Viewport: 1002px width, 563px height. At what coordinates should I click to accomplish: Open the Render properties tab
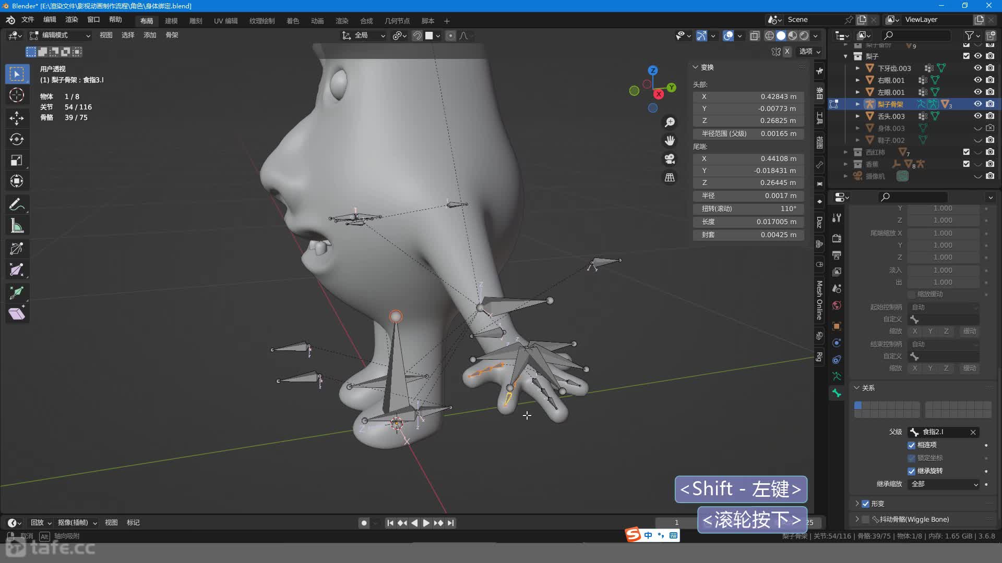point(837,238)
